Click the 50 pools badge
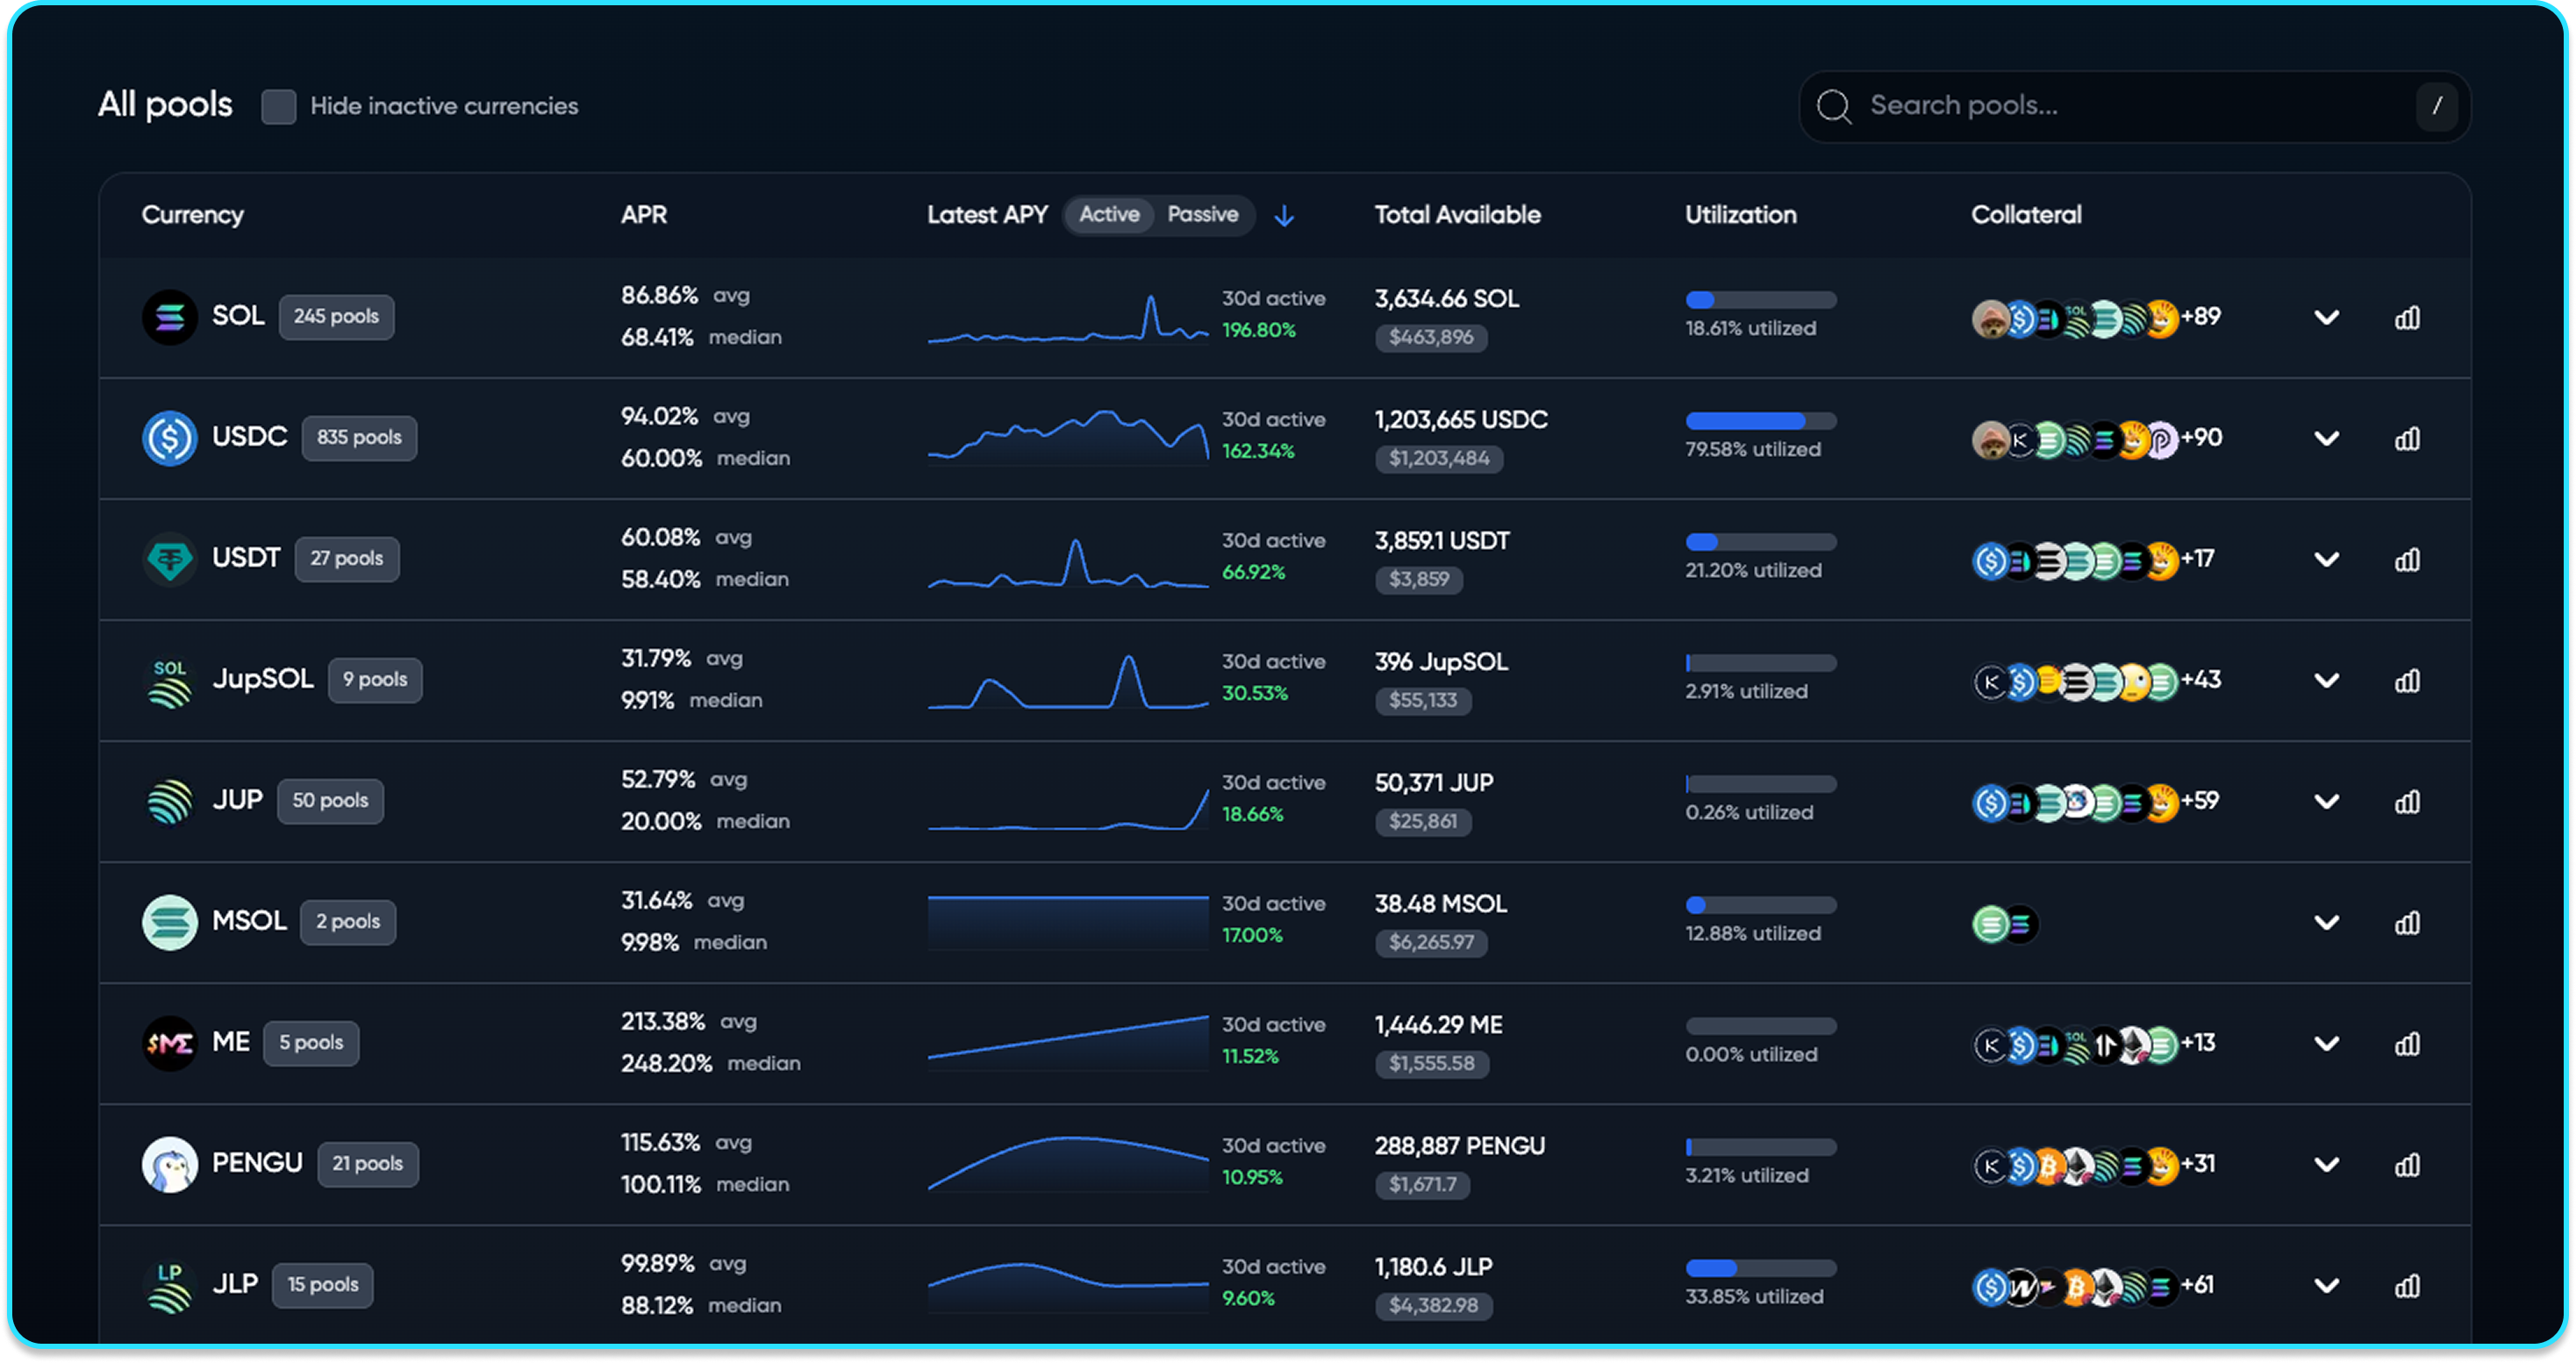This screenshot has width=2576, height=1363. coord(330,801)
